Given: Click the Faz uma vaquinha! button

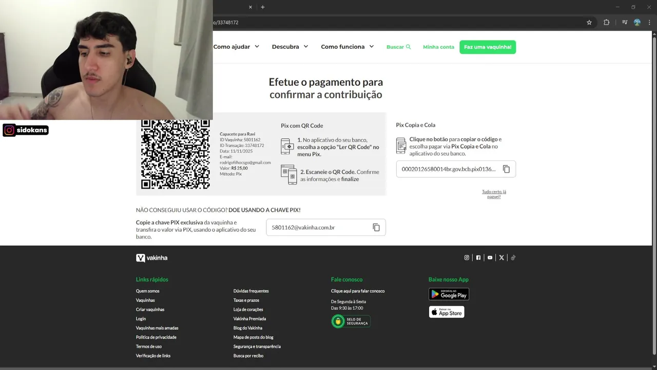Looking at the screenshot, I should [x=488, y=47].
